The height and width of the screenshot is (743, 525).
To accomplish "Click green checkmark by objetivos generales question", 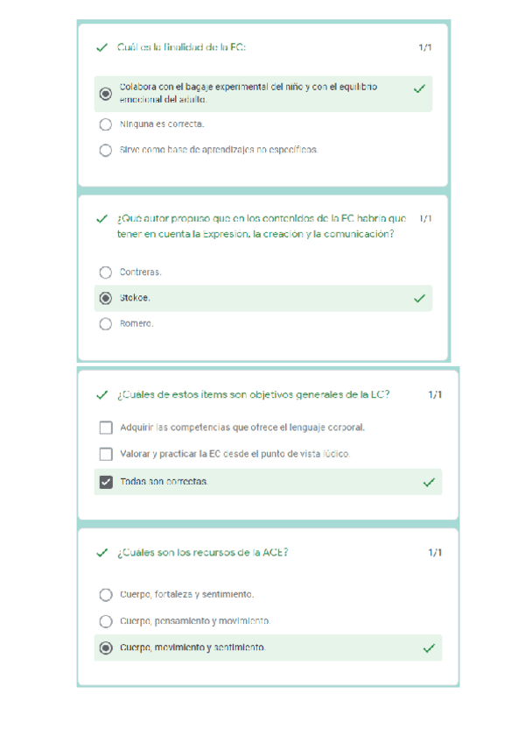I will click(x=102, y=395).
